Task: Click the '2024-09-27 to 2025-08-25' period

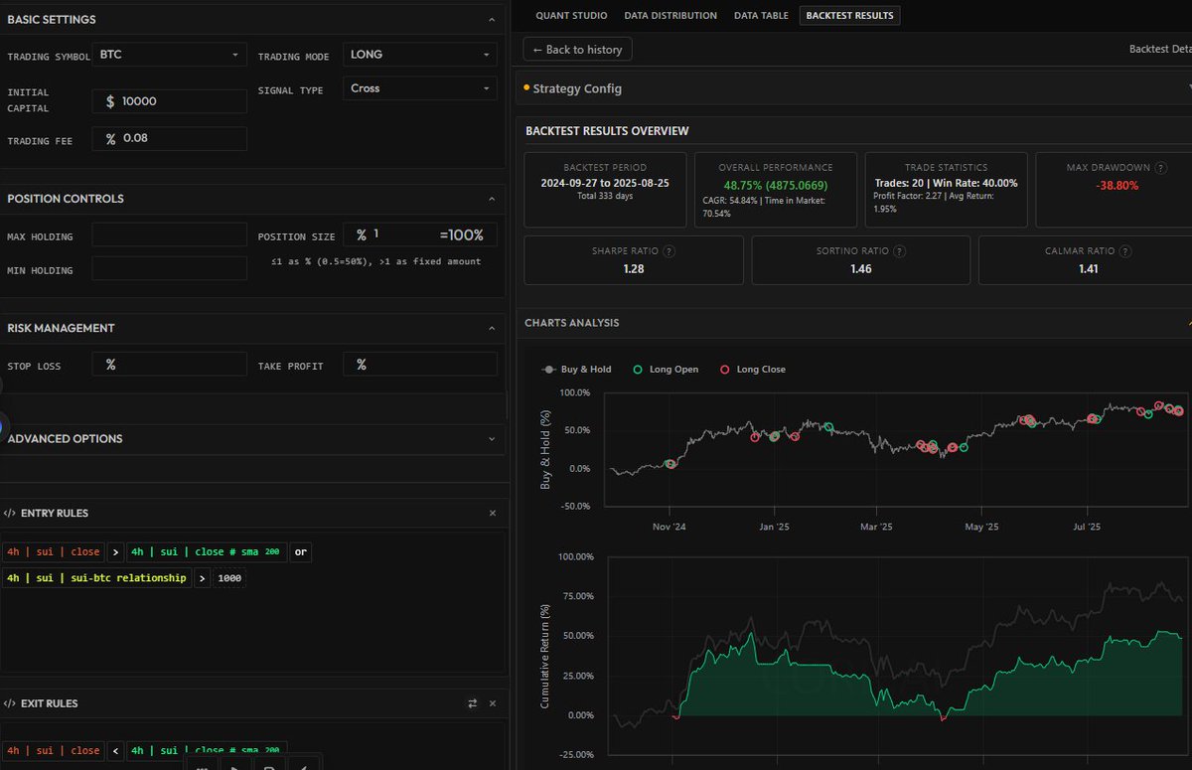Action: tap(605, 183)
